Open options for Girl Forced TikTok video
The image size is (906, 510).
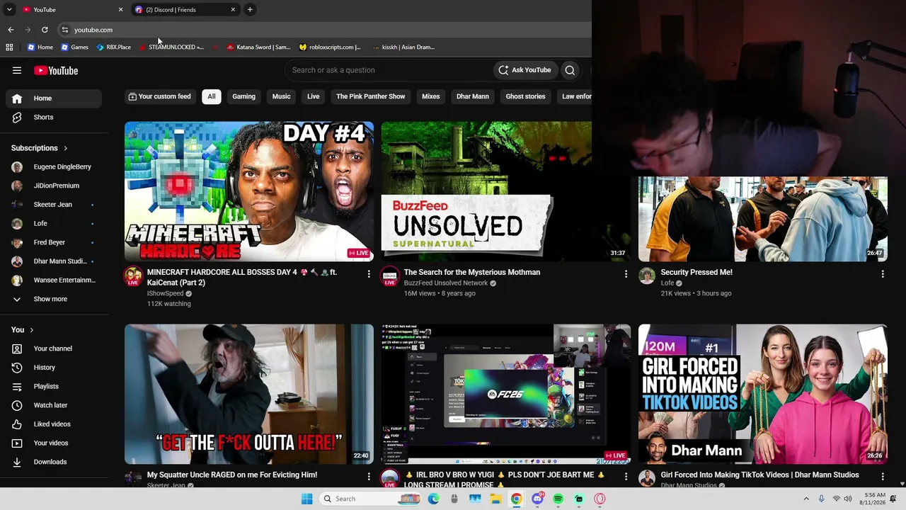click(x=883, y=476)
